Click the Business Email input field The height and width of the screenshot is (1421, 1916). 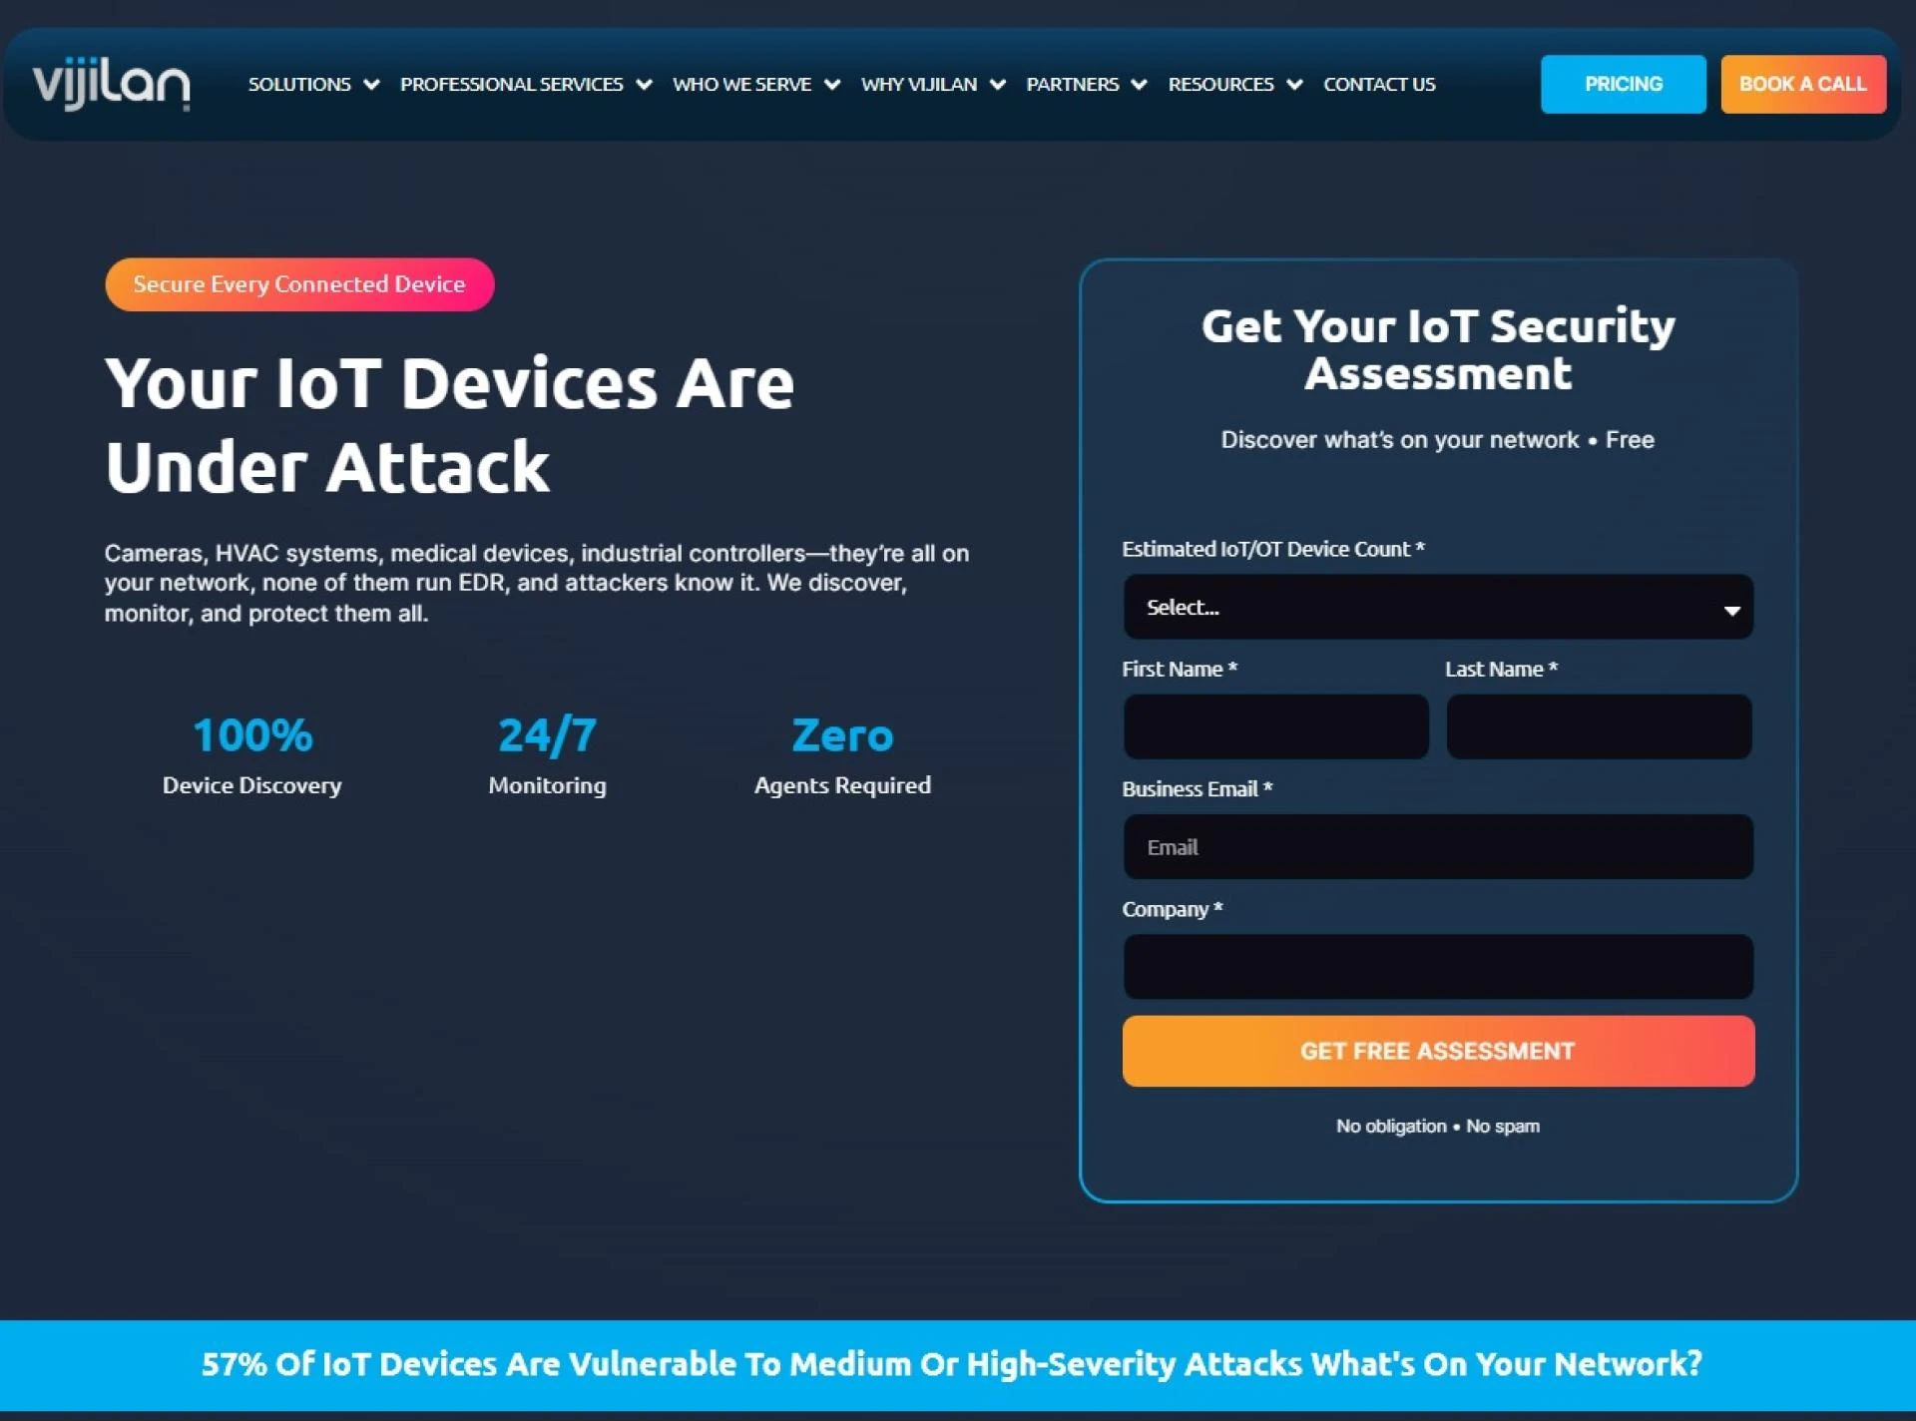click(x=1437, y=846)
